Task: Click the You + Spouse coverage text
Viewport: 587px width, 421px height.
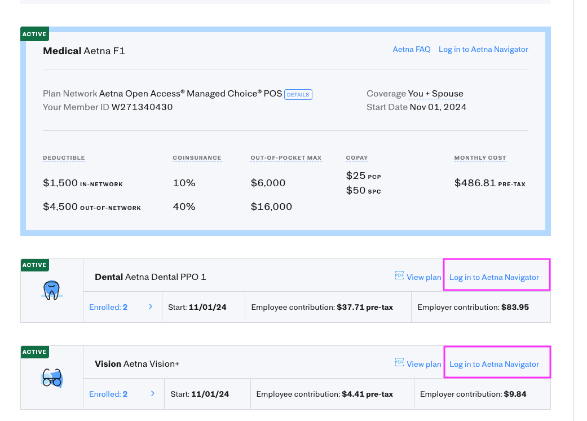Action: [435, 94]
